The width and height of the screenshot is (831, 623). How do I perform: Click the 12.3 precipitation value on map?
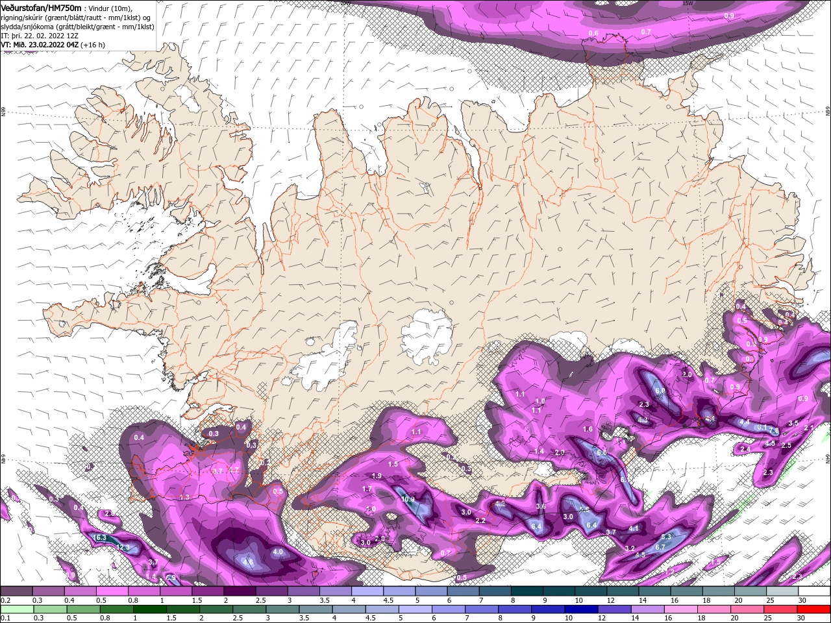pyautogui.click(x=123, y=548)
